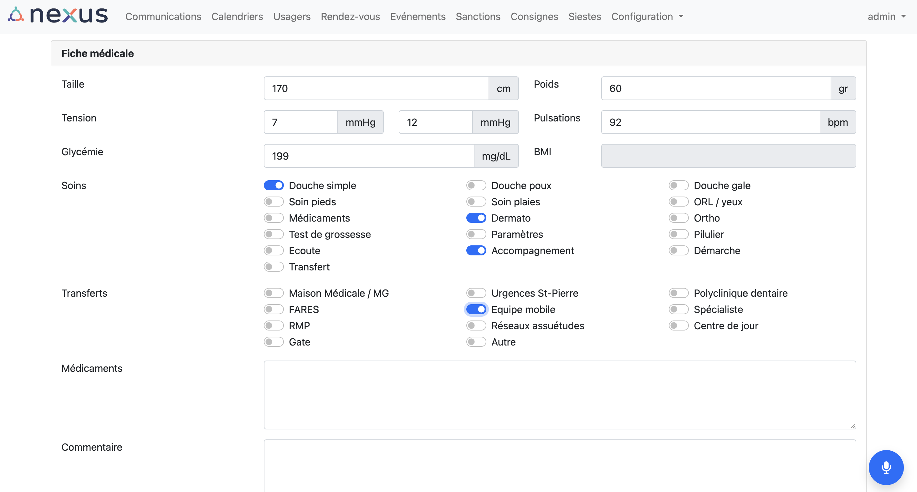
Task: Switch on the Pilulier toggle
Action: (679, 234)
